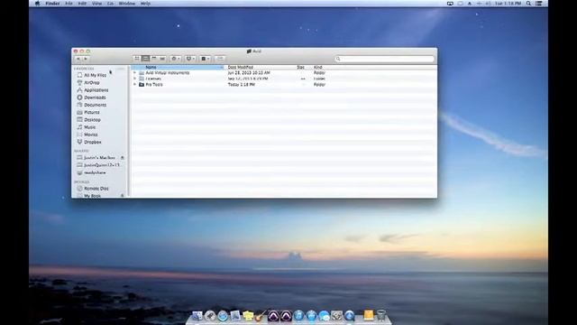Go back in Finder window
The height and width of the screenshot is (325, 577).
78,59
